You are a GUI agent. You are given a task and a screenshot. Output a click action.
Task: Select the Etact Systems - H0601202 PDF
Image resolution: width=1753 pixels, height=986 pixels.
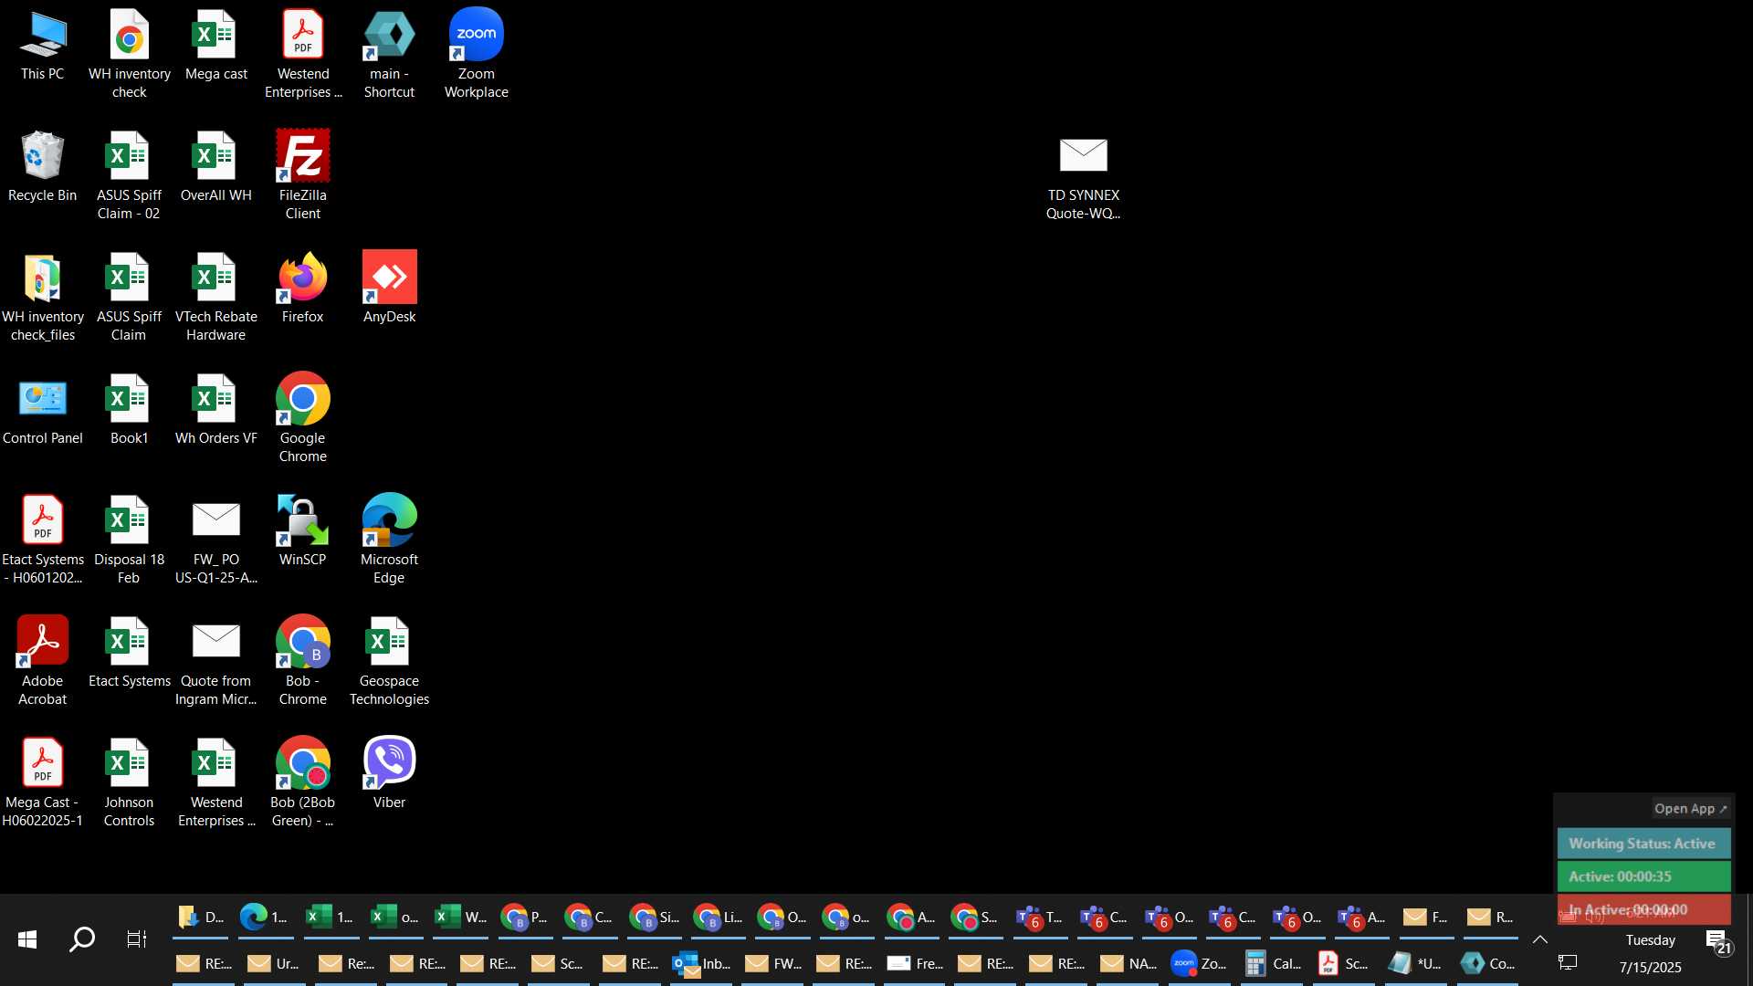coord(43,540)
